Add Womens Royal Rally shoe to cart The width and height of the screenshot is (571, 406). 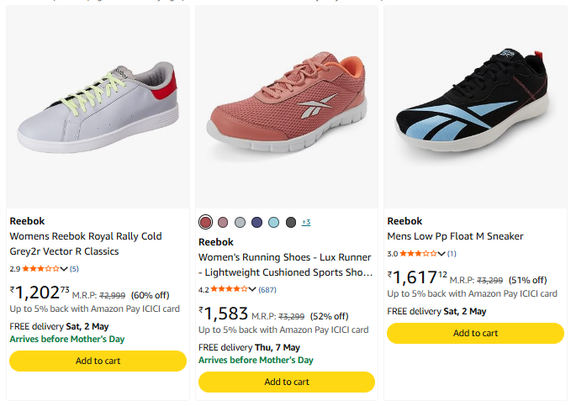(x=98, y=361)
